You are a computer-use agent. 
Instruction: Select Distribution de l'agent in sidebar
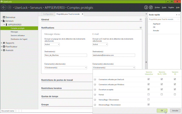[19, 39]
